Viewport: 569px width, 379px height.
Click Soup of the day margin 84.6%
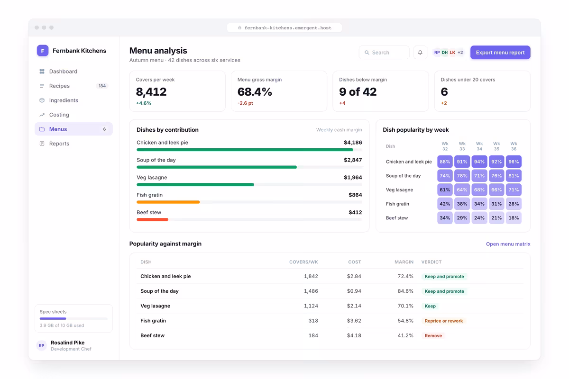(x=405, y=291)
